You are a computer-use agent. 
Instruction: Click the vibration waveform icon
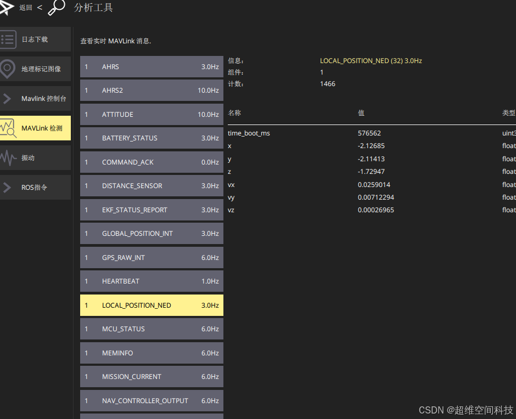8,158
